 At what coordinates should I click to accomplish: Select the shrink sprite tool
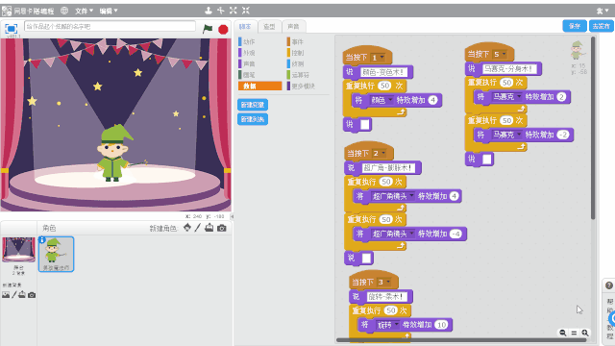[x=246, y=11]
